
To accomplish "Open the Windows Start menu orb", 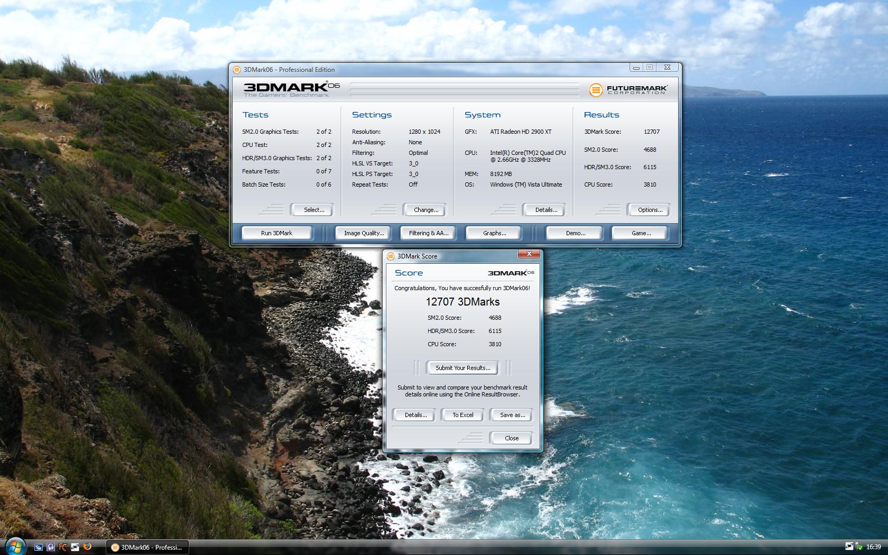I will pos(14,547).
